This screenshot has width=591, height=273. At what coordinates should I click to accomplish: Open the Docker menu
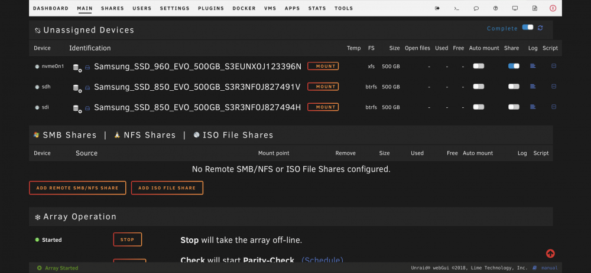[244, 8]
